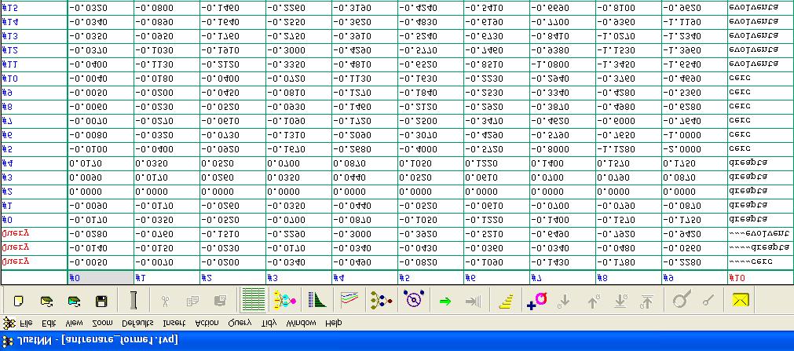Click the 0.0000 cell in column #8

(x=628, y=192)
